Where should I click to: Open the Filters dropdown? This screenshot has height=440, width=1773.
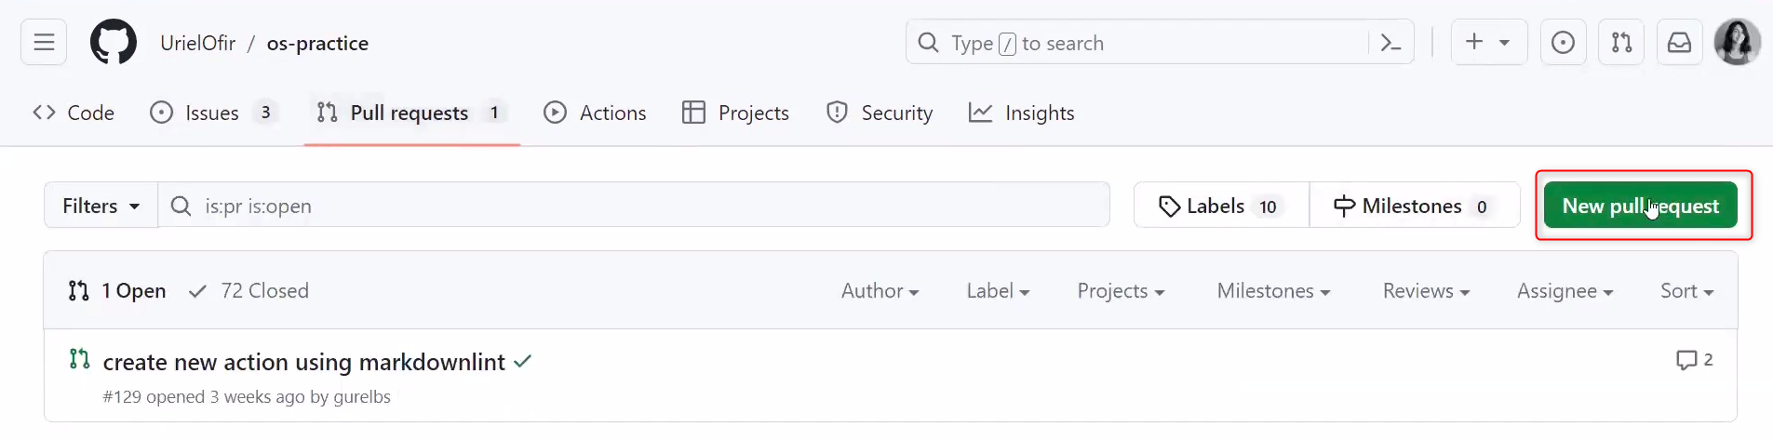(x=101, y=206)
